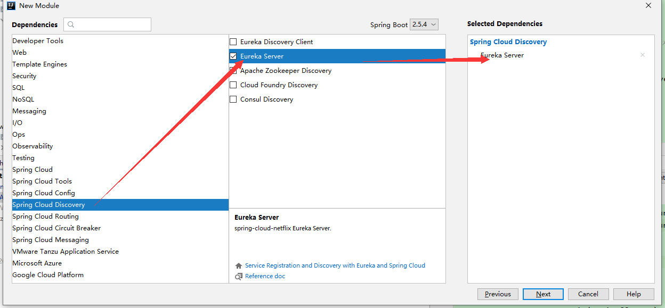
Task: Open the Google Cloud Platform category
Action: point(120,275)
